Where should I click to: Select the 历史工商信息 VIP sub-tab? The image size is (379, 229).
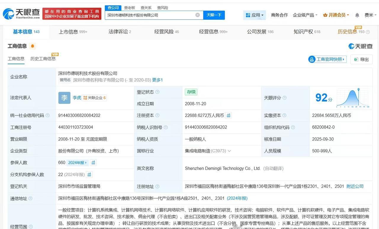pyautogui.click(x=43, y=59)
